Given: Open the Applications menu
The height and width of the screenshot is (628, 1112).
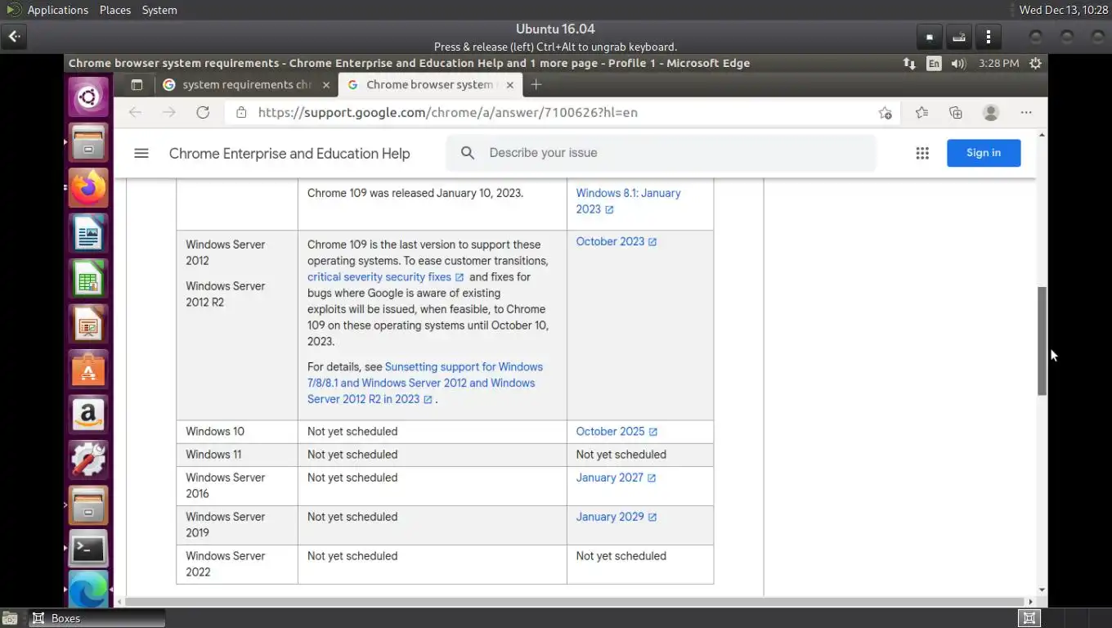Looking at the screenshot, I should click(x=57, y=10).
